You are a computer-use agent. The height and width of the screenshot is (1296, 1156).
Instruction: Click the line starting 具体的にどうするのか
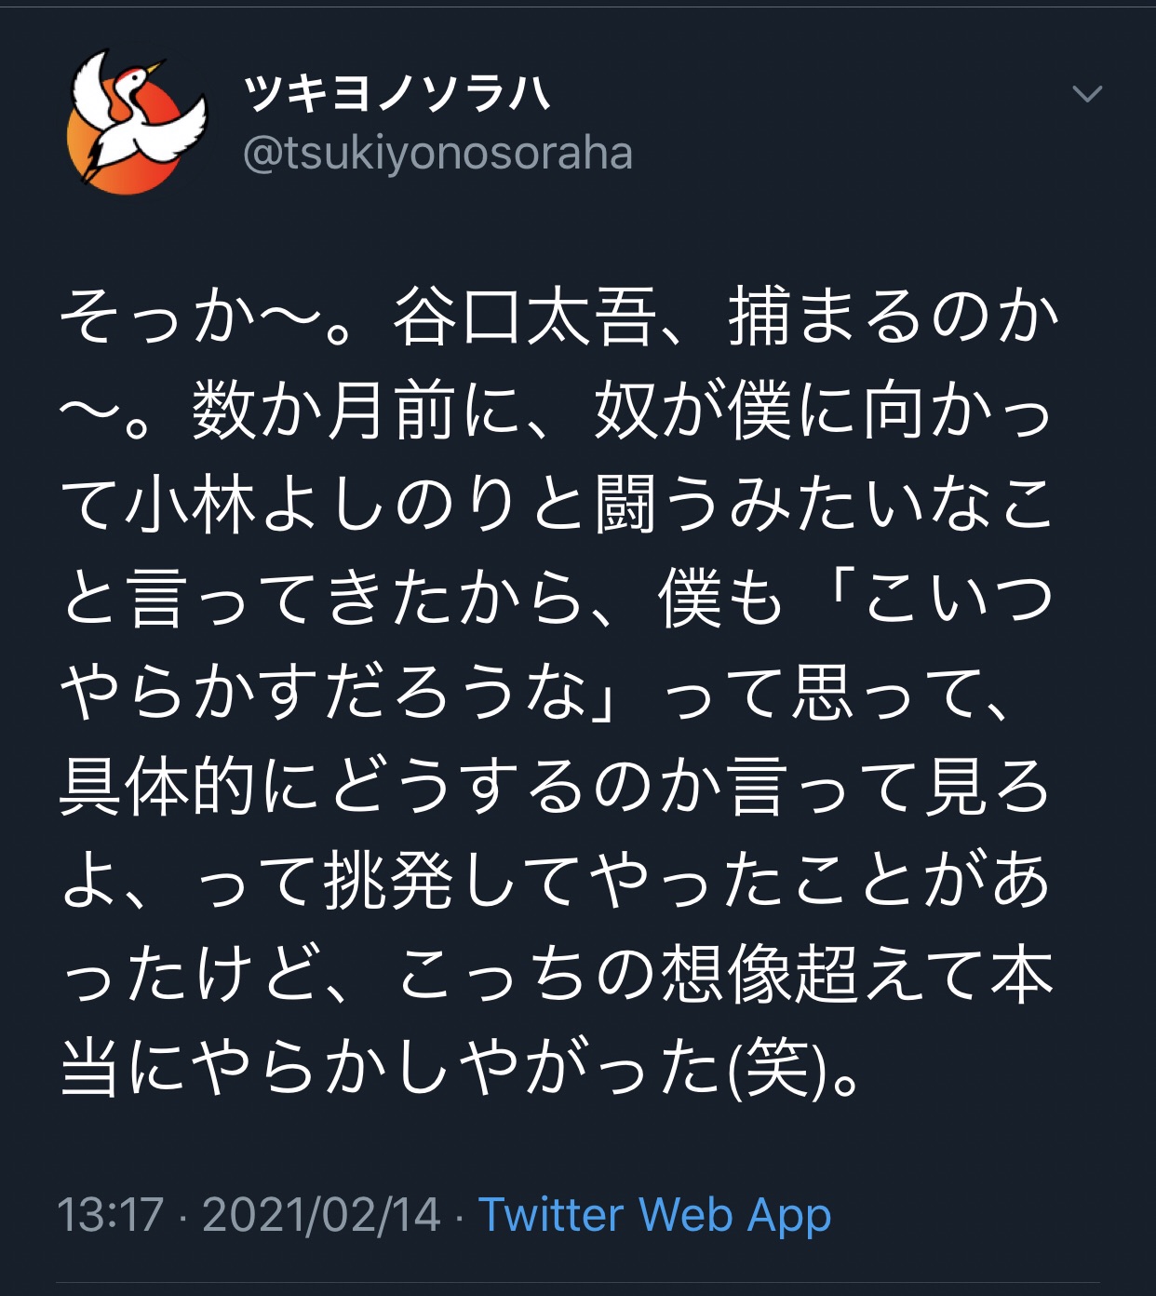(557, 788)
